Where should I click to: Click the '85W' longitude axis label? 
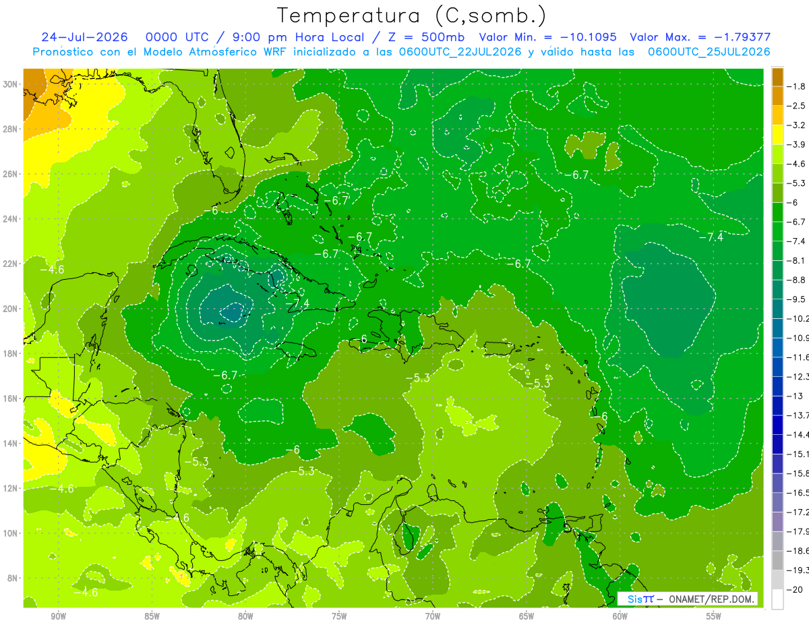click(152, 616)
